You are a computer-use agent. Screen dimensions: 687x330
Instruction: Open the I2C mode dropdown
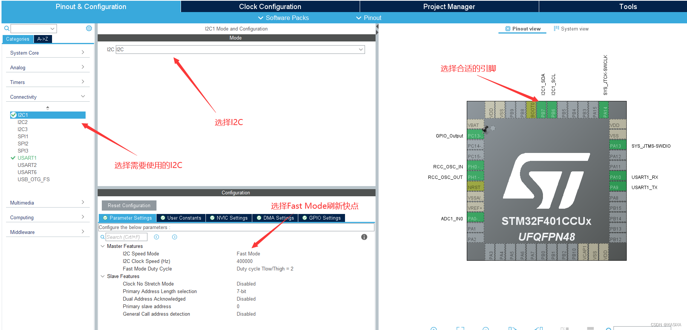coord(361,49)
